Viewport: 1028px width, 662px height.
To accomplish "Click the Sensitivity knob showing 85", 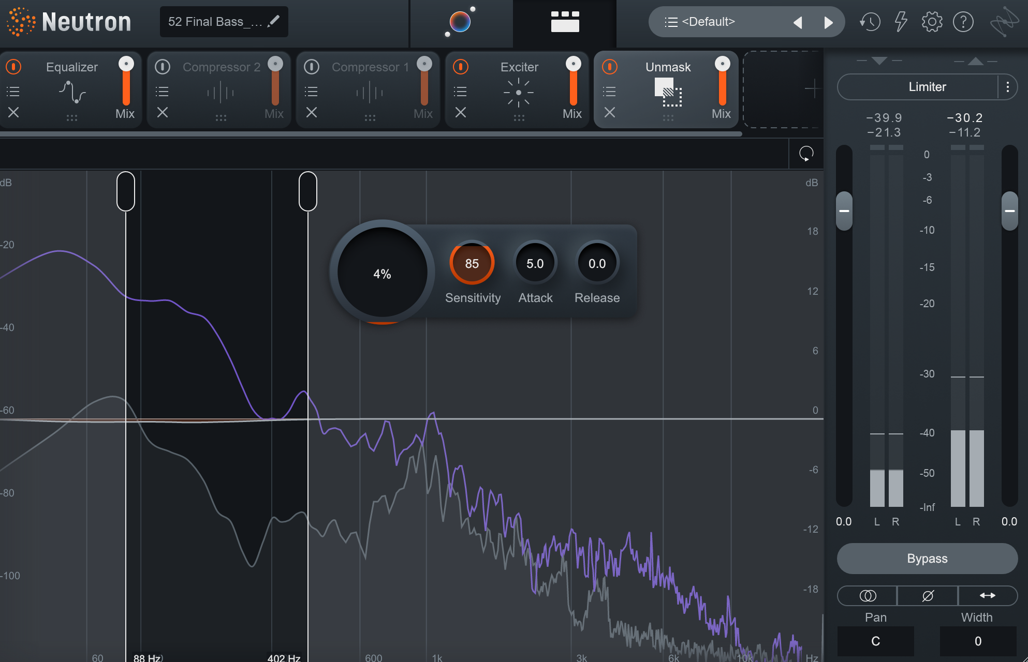I will coord(472,263).
